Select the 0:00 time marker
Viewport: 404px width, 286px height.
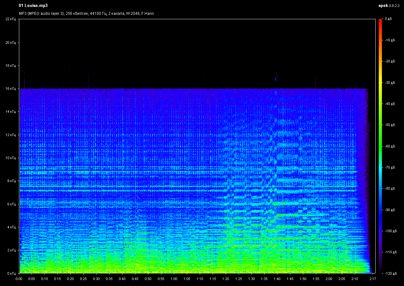coord(19,279)
